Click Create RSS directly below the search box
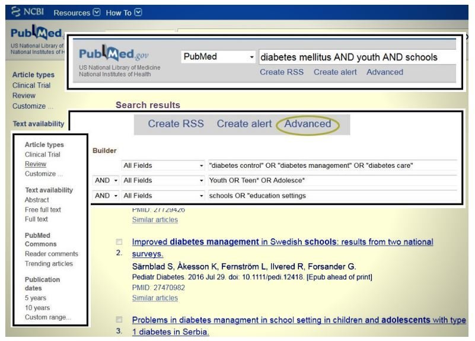This screenshot has width=475, height=341. pyautogui.click(x=282, y=72)
